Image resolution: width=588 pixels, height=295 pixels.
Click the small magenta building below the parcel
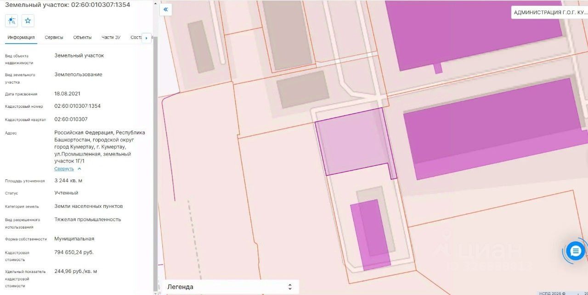pos(370,235)
